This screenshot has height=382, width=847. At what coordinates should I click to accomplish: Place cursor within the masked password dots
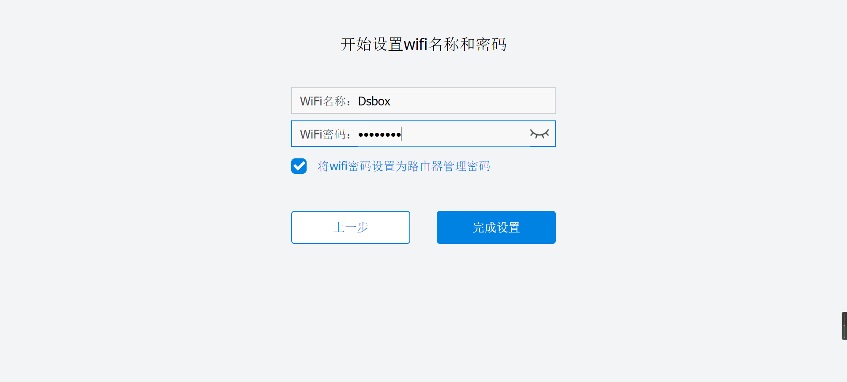(x=379, y=135)
